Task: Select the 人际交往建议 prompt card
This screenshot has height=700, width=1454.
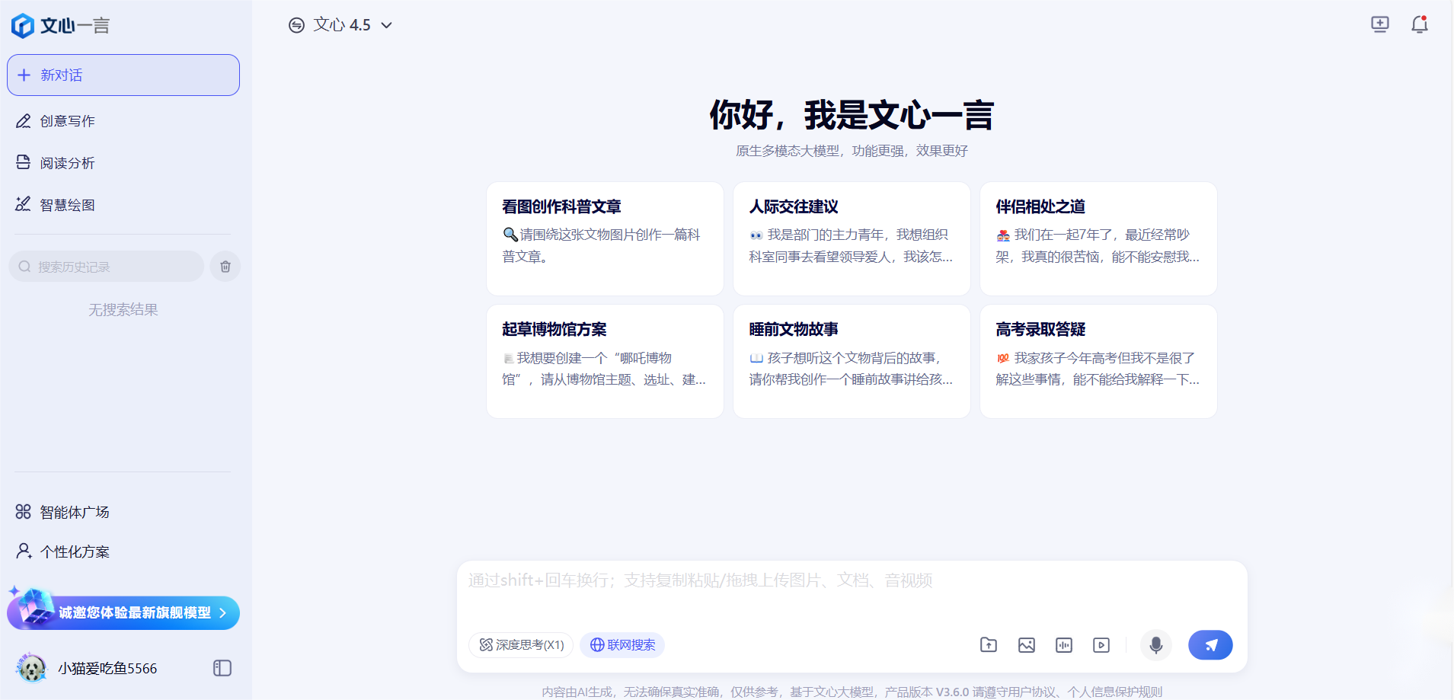Action: coord(852,238)
